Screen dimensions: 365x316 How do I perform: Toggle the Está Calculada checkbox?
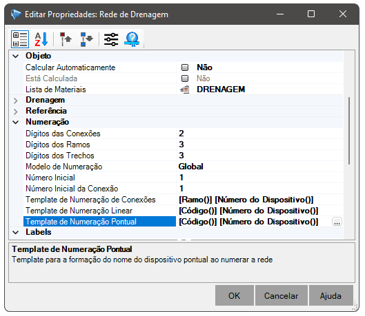(185, 78)
